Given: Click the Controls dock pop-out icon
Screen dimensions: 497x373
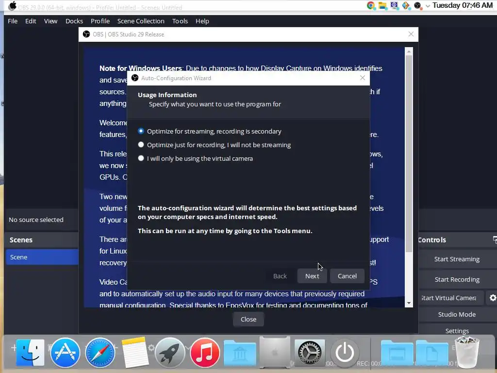Looking at the screenshot, I should coord(495,239).
